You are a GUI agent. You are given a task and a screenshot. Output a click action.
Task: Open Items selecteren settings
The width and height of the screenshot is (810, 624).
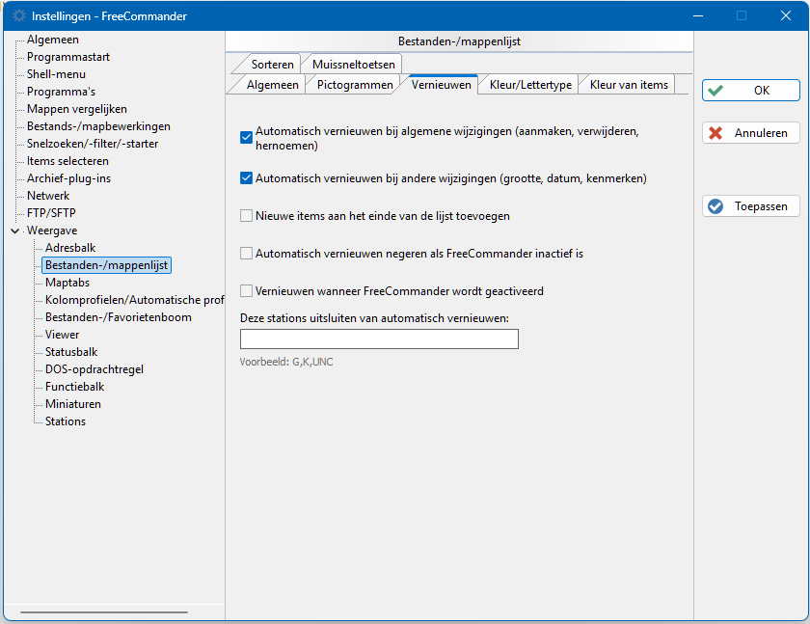(67, 161)
